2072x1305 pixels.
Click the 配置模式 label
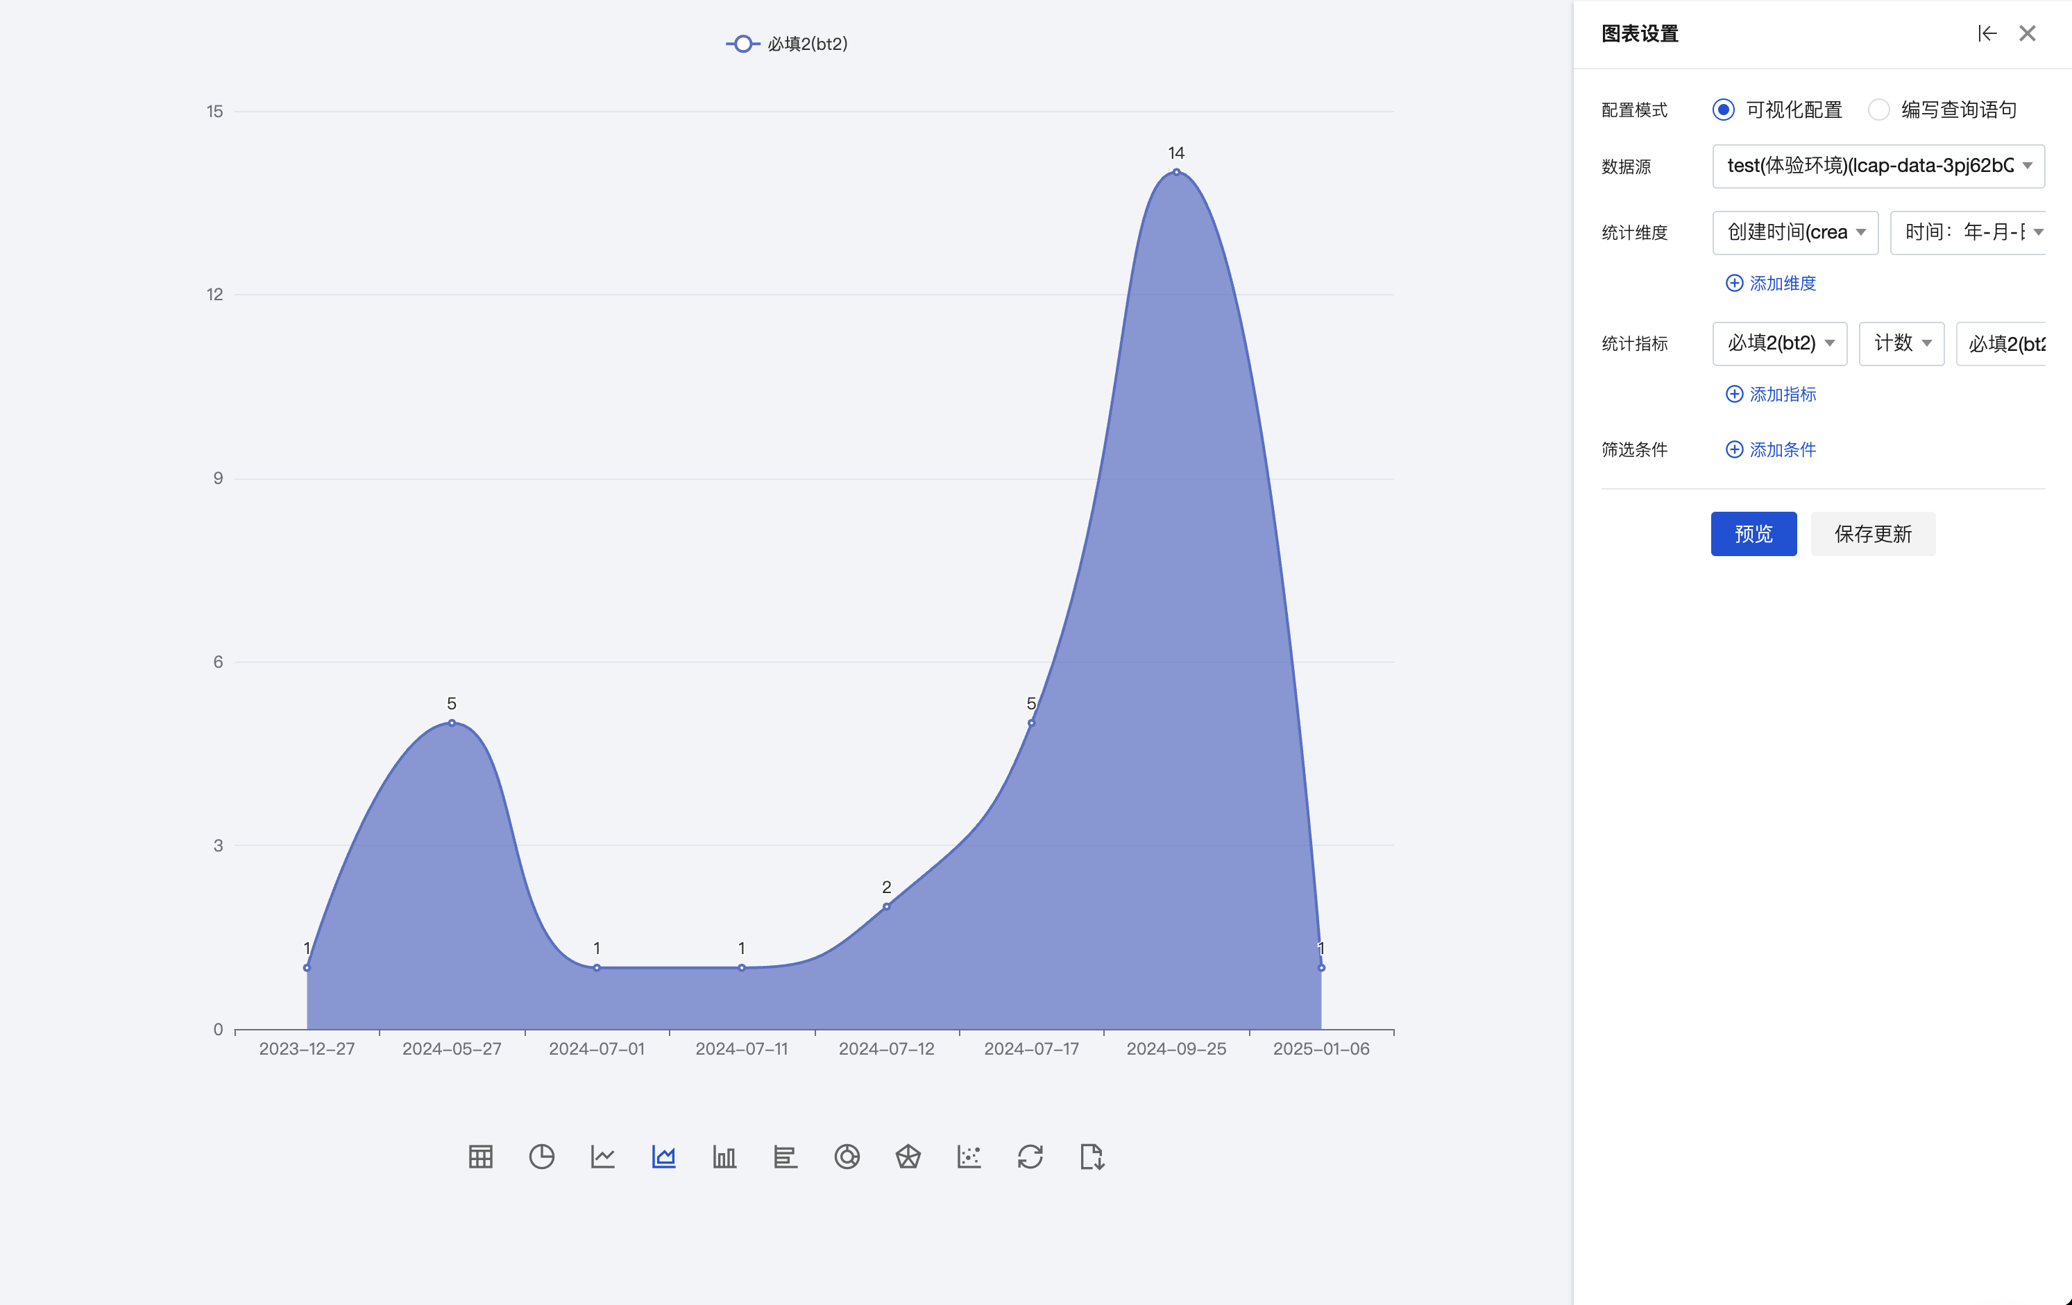tap(1634, 110)
